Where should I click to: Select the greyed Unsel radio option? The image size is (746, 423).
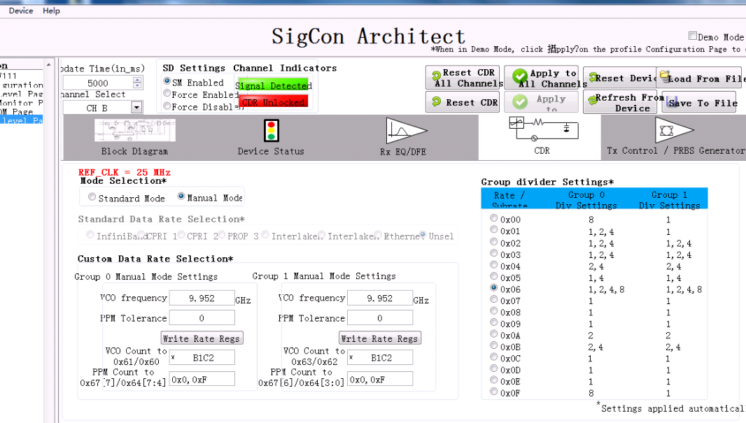point(423,235)
